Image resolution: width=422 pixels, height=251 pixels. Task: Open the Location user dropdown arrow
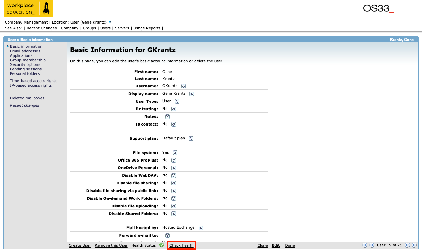tap(110, 22)
